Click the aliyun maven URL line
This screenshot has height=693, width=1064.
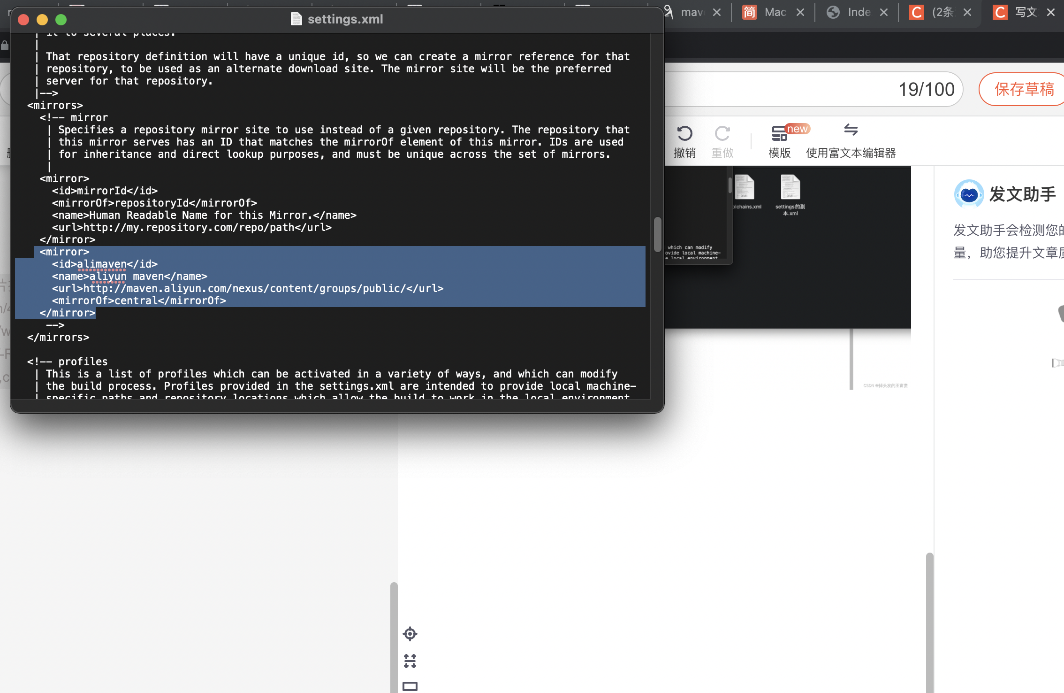pyautogui.click(x=248, y=289)
